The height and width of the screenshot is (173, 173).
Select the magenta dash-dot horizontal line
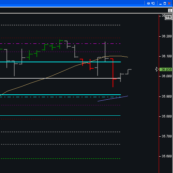60,44
